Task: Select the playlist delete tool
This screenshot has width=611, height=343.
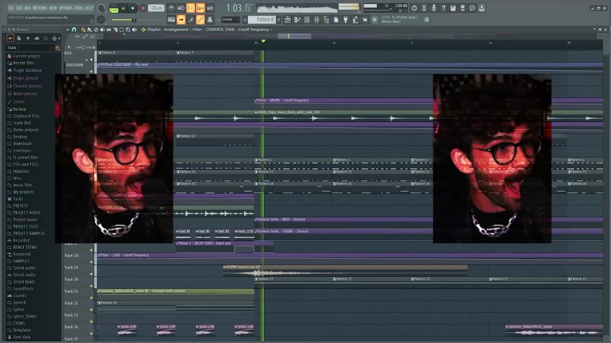Action: click(96, 30)
